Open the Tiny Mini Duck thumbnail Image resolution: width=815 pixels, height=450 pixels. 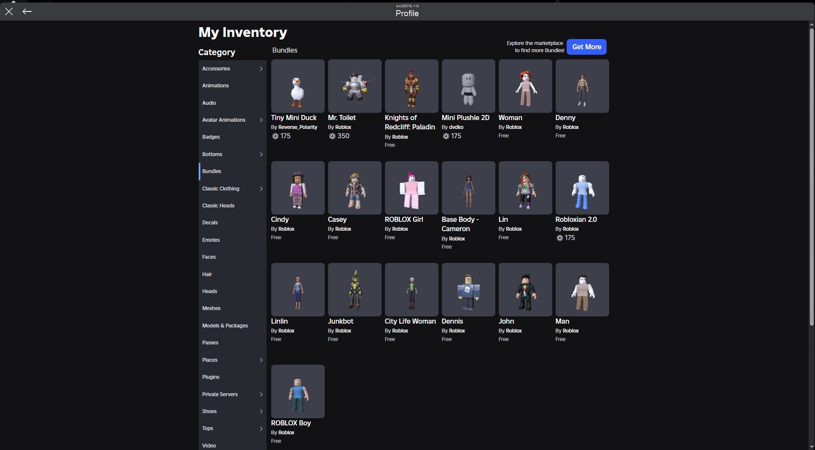298,86
